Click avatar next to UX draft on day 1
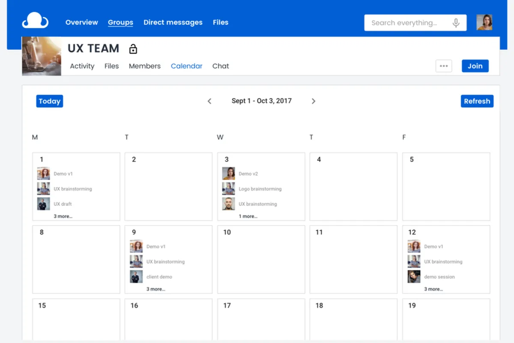The width and height of the screenshot is (514, 343). point(43,204)
